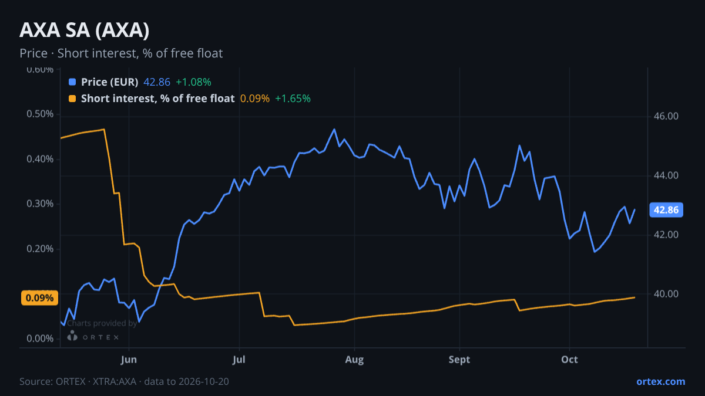This screenshot has height=396, width=705.
Task: Click the blue Price legend swatch
Action: pos(72,82)
